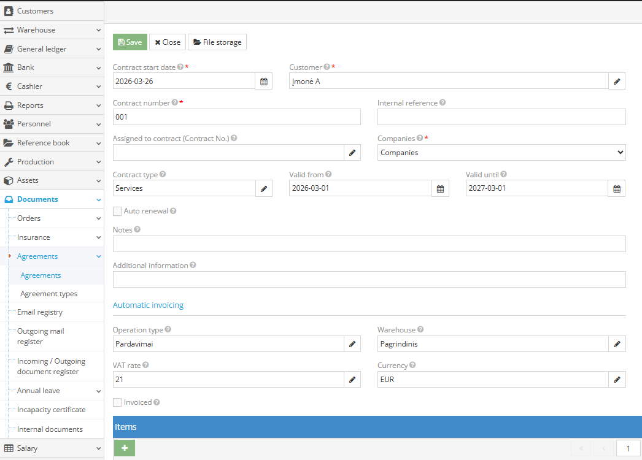Edit Contract type with pencil icon

pyautogui.click(x=264, y=188)
